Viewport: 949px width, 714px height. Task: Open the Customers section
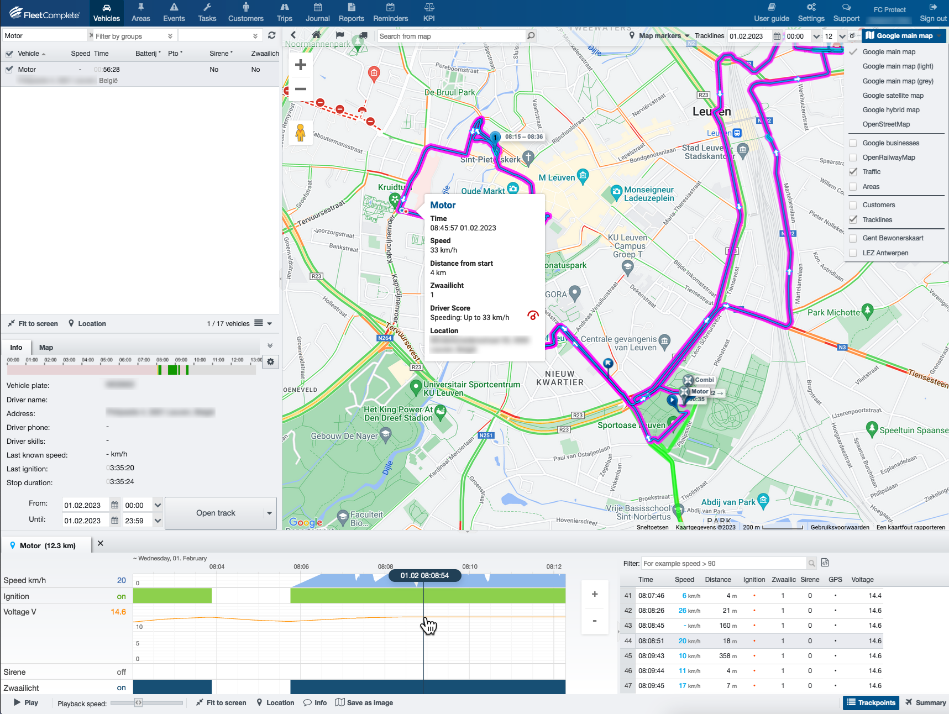coord(245,13)
